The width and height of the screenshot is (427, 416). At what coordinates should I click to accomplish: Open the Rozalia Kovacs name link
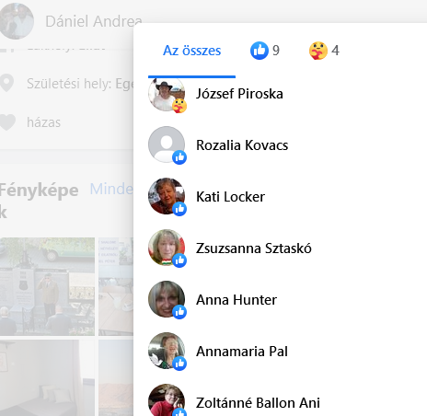242,145
